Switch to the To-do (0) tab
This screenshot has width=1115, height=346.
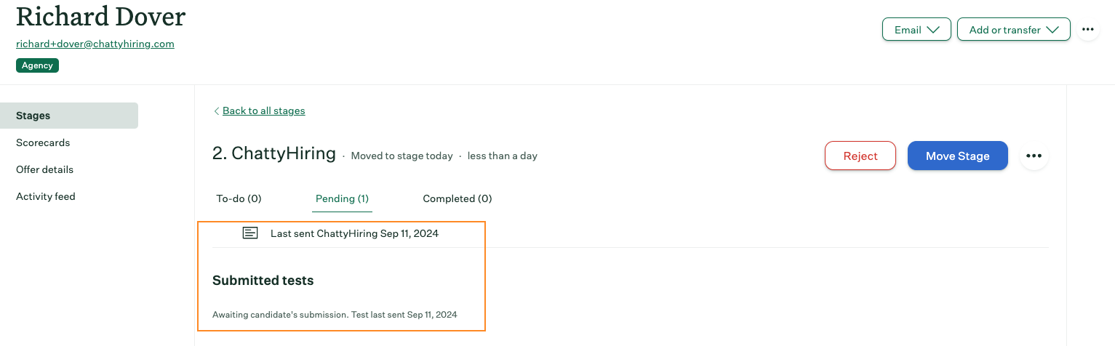(239, 198)
